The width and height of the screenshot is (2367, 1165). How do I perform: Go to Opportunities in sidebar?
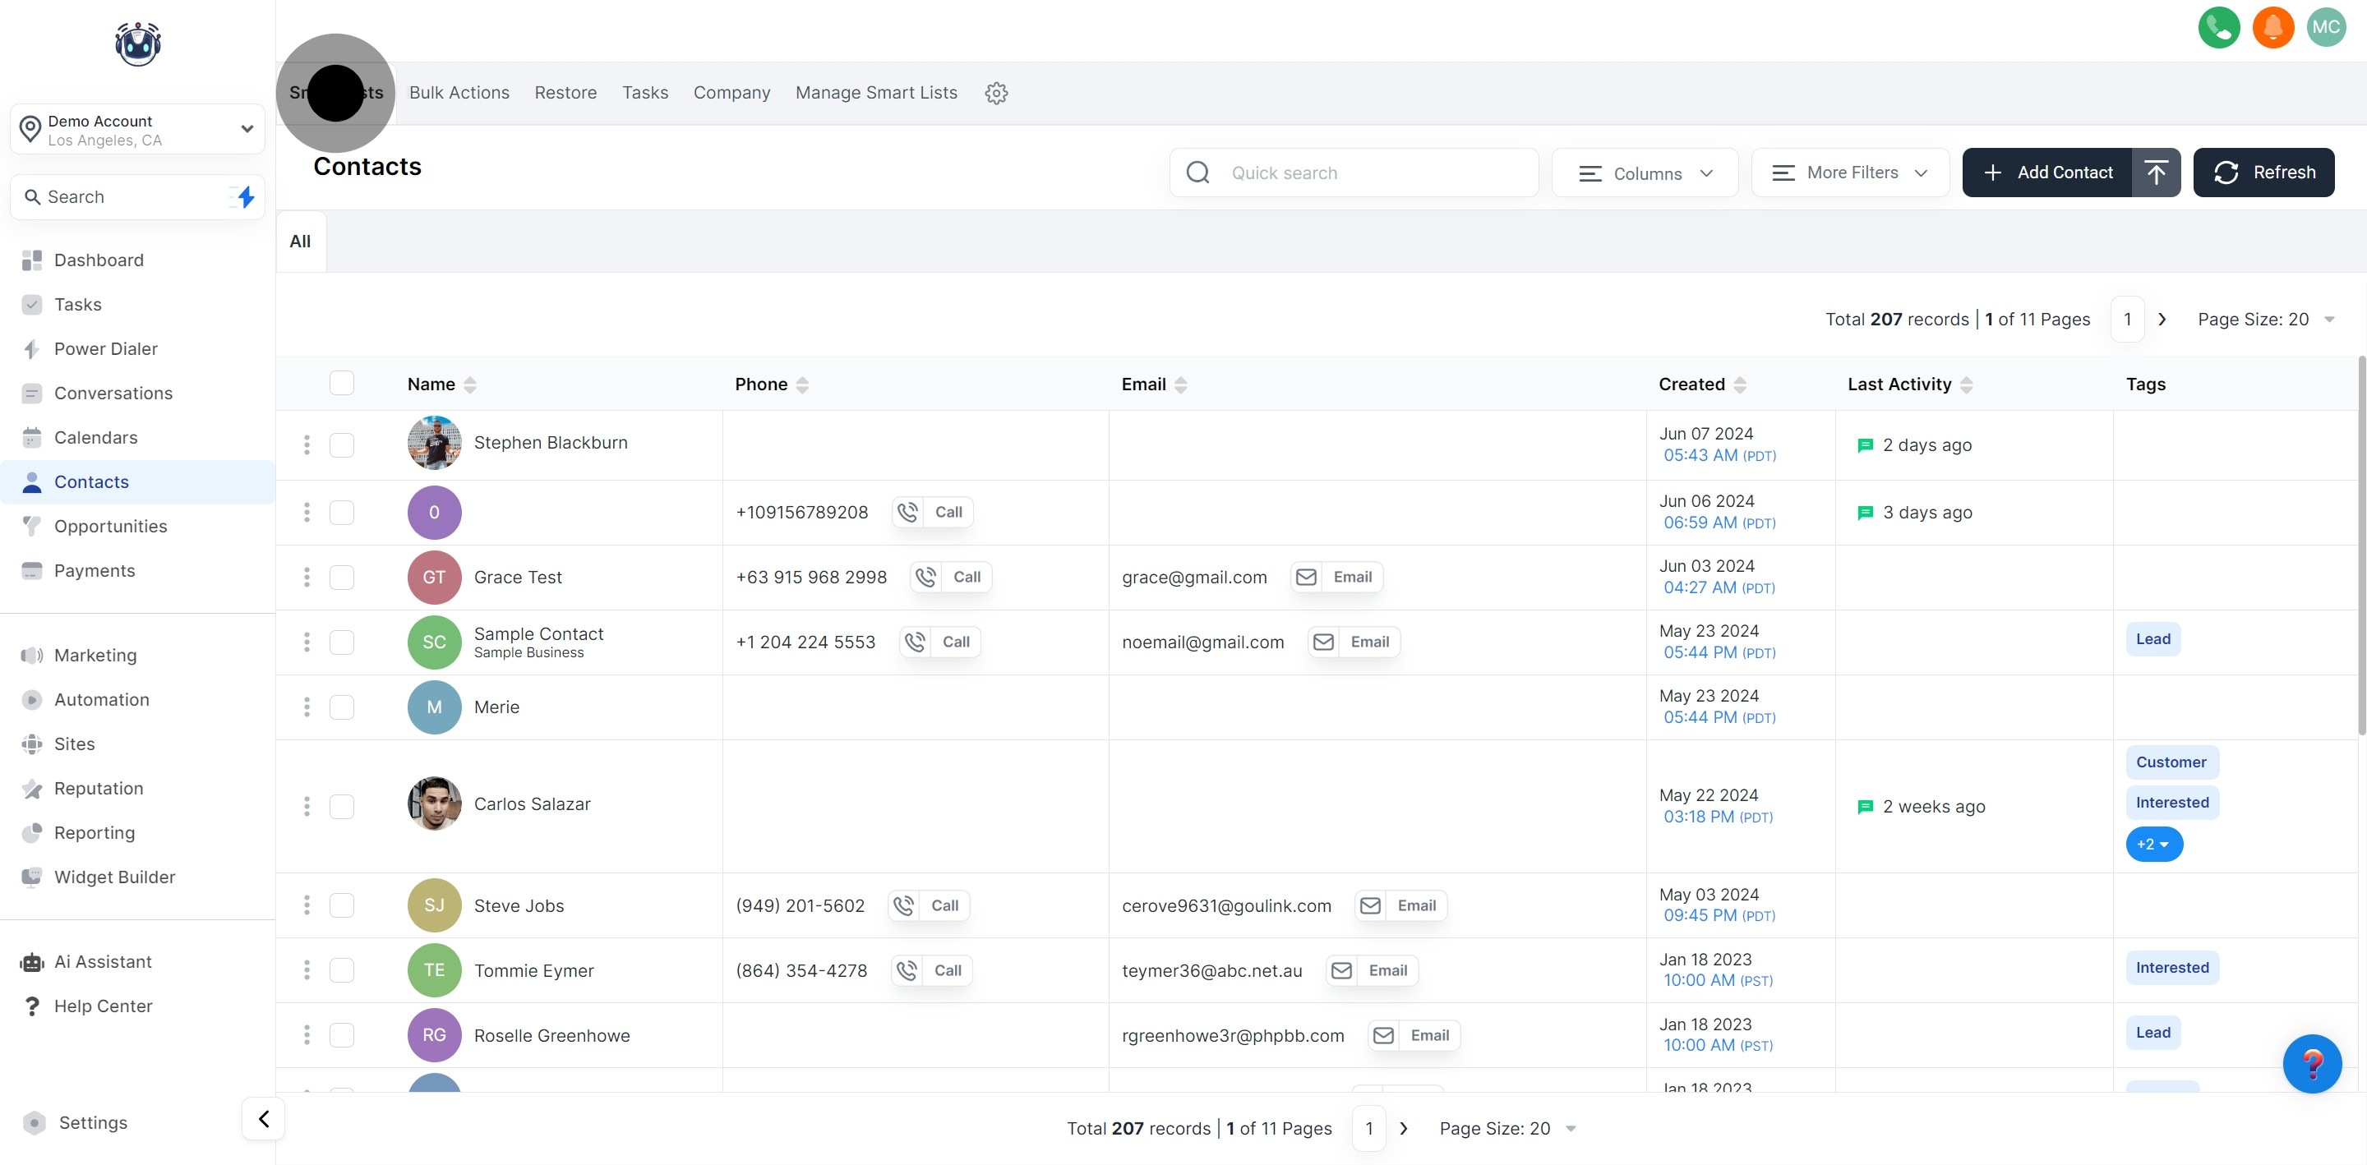(x=110, y=527)
